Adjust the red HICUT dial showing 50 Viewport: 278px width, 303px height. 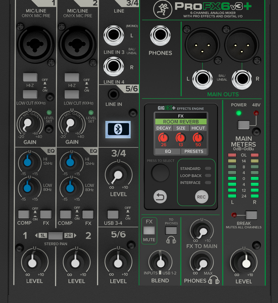click(198, 138)
